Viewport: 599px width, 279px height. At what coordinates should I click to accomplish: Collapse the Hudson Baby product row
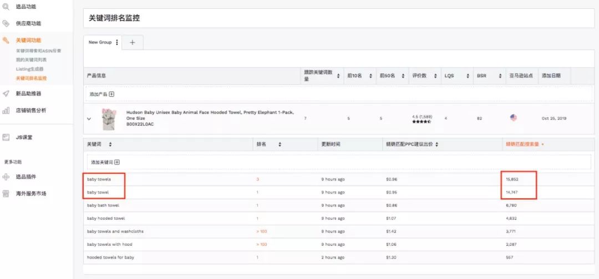pyautogui.click(x=89, y=118)
